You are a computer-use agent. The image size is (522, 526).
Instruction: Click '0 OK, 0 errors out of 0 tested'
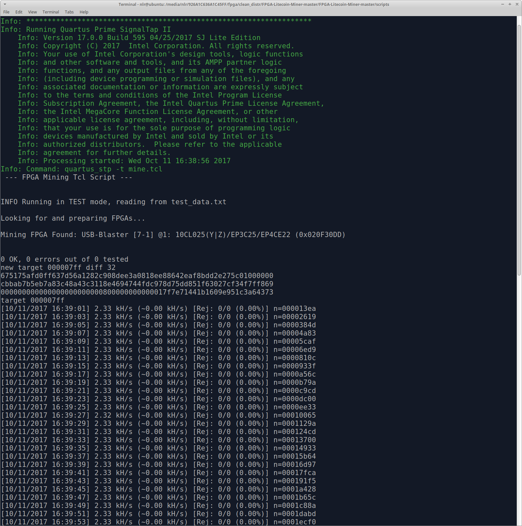click(65, 259)
